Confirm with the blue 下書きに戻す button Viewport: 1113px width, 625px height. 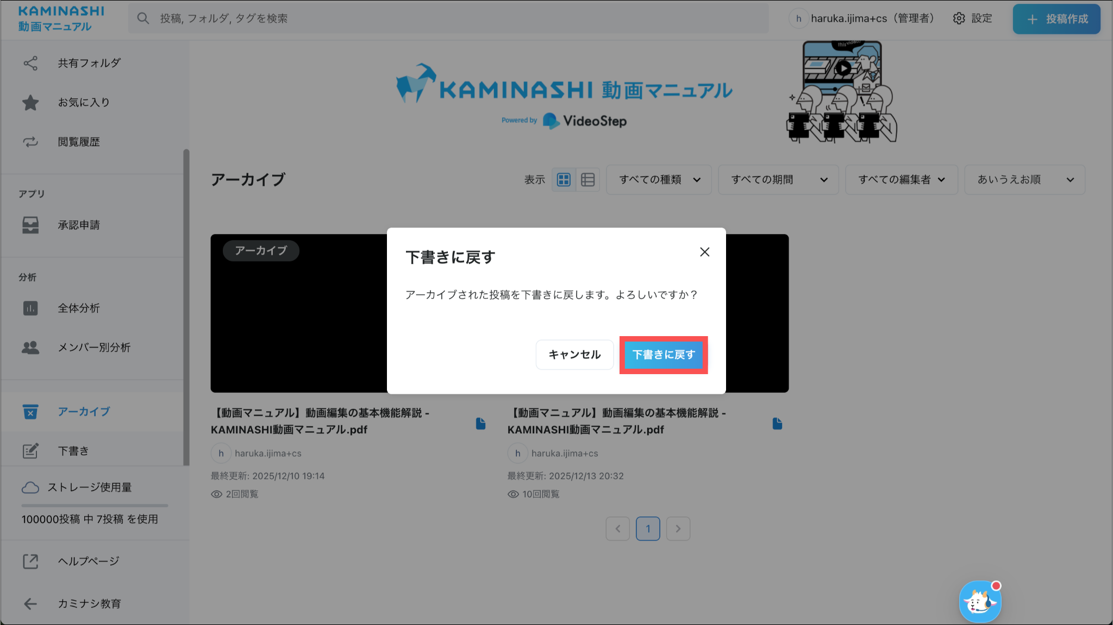[x=663, y=355]
